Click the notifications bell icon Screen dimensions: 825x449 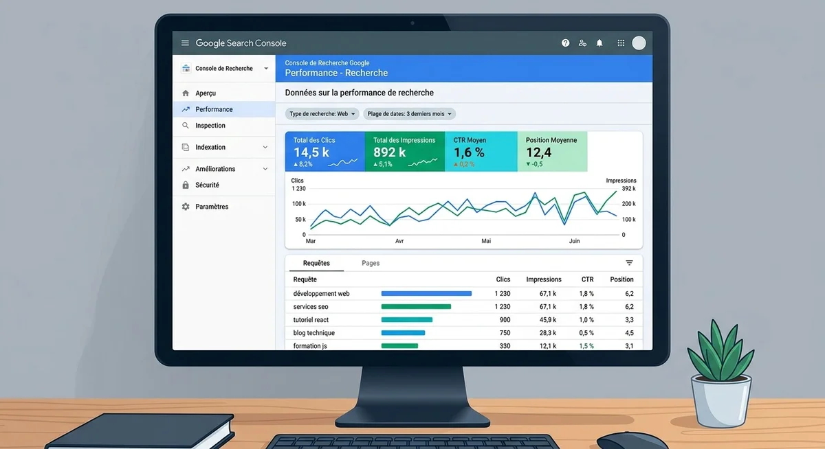point(599,42)
